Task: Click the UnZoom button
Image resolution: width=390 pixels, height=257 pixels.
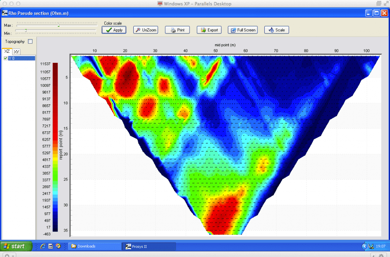Action: click(x=145, y=30)
